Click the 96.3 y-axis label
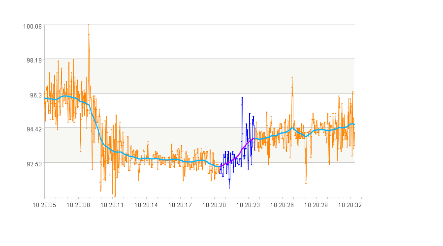 click(x=36, y=95)
